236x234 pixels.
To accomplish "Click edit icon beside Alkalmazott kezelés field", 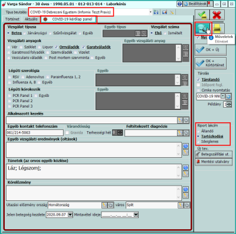I will 180,120.
